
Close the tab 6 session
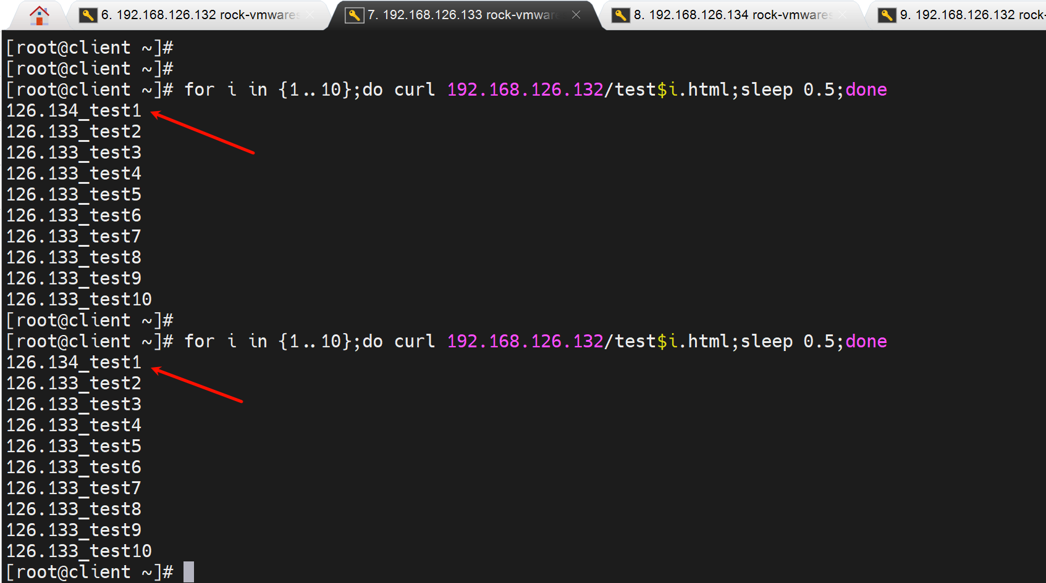[310, 15]
